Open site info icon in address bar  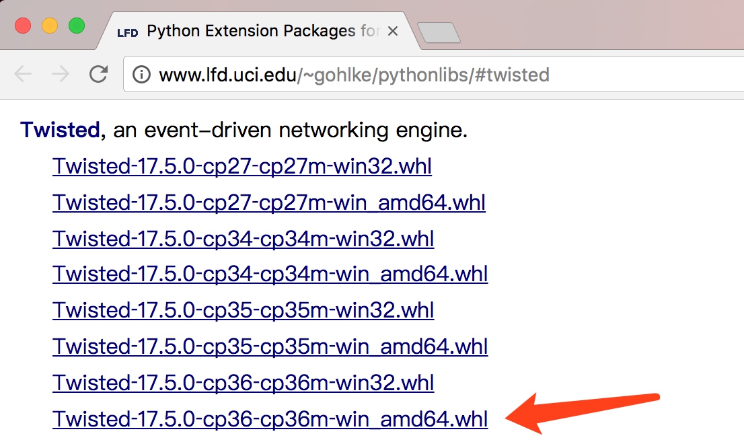tap(141, 75)
